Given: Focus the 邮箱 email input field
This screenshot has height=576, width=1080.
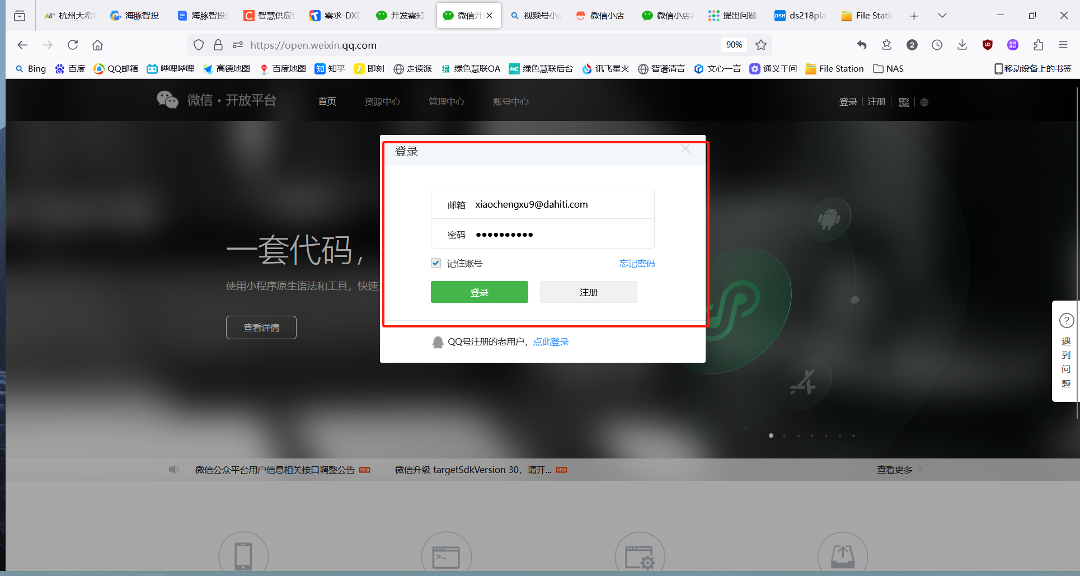Looking at the screenshot, I should click(x=543, y=204).
